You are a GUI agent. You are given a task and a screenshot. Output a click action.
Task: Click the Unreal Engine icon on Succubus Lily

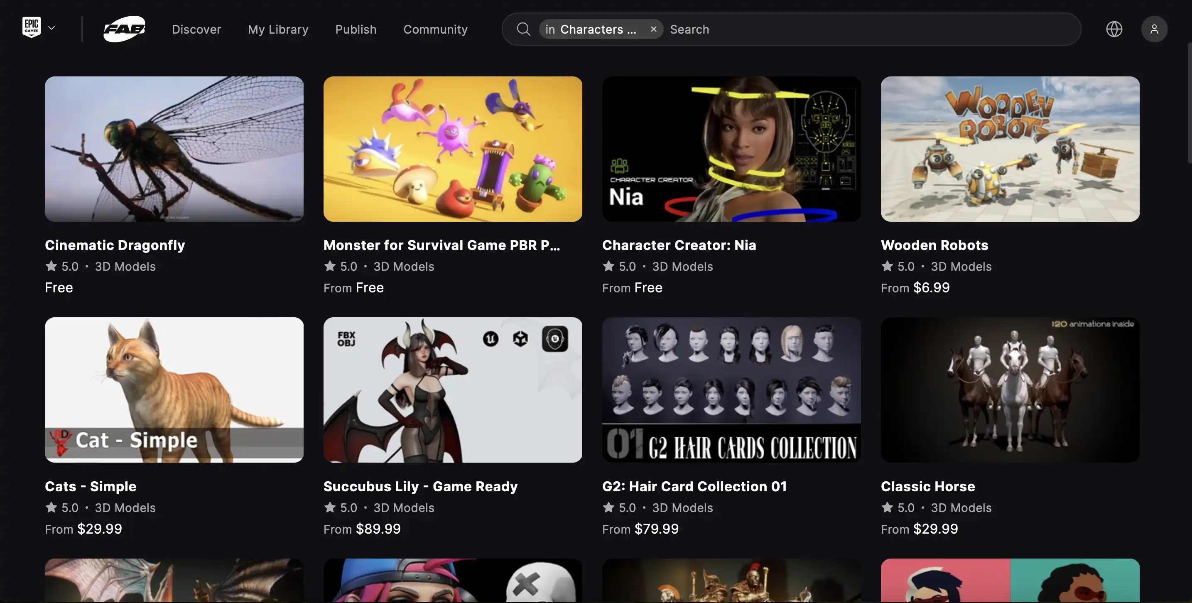pos(491,339)
